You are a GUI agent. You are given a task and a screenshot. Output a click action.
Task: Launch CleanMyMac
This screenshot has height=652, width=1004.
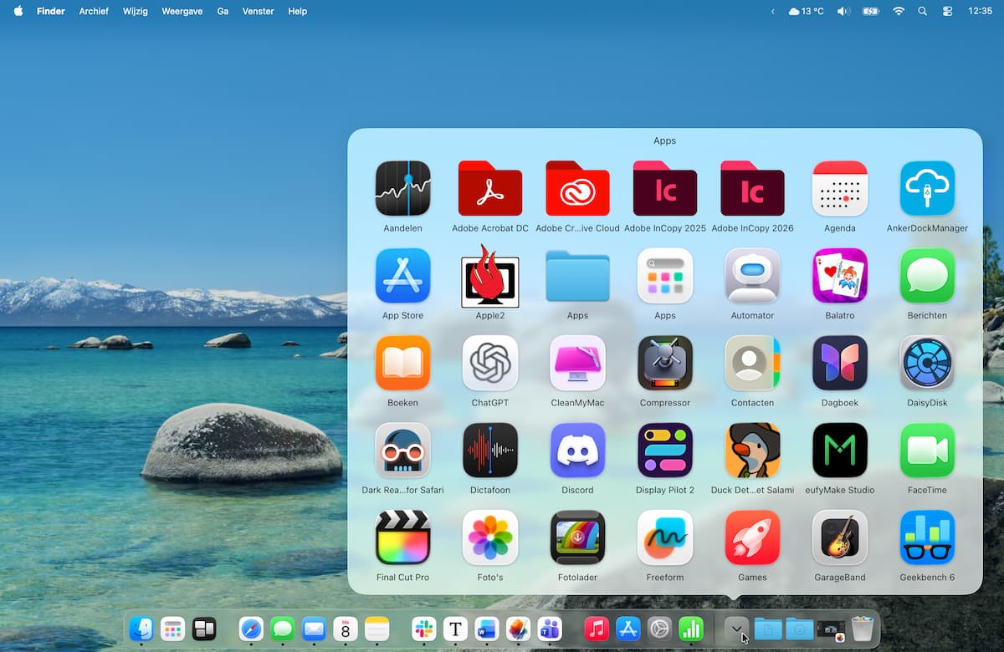coord(577,364)
